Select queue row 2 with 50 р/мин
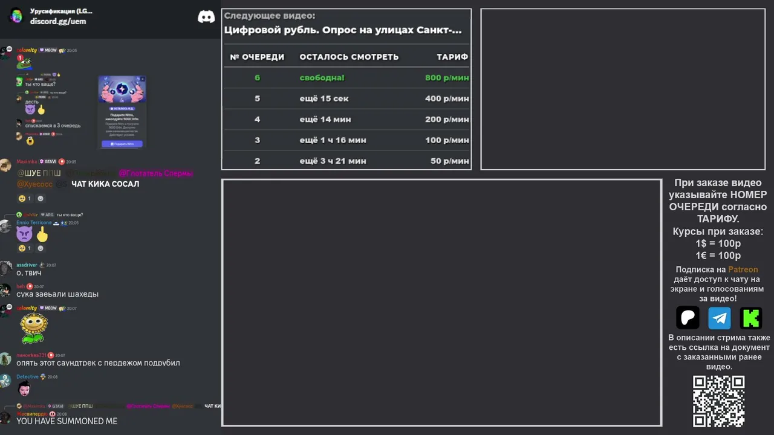The image size is (774, 435). point(346,161)
